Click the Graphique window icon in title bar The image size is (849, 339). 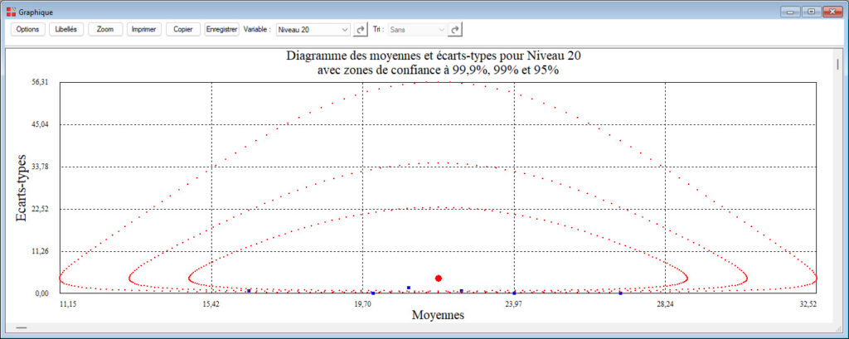coord(10,11)
